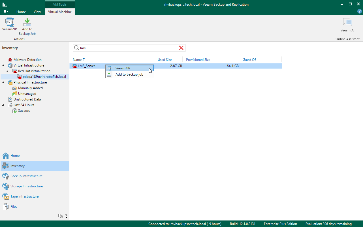Click the VeeamZIP icon in the context menu
Image resolution: width=363 pixels, height=227 pixels.
tap(109, 68)
